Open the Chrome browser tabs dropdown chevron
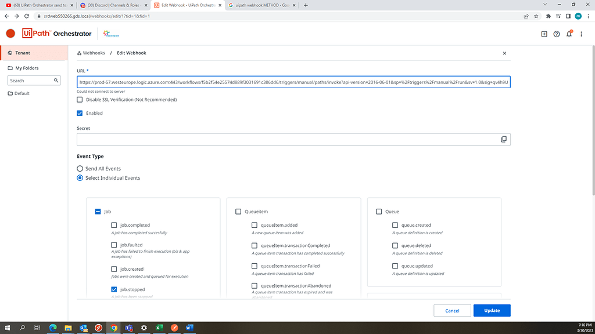The image size is (595, 334). pos(545,5)
